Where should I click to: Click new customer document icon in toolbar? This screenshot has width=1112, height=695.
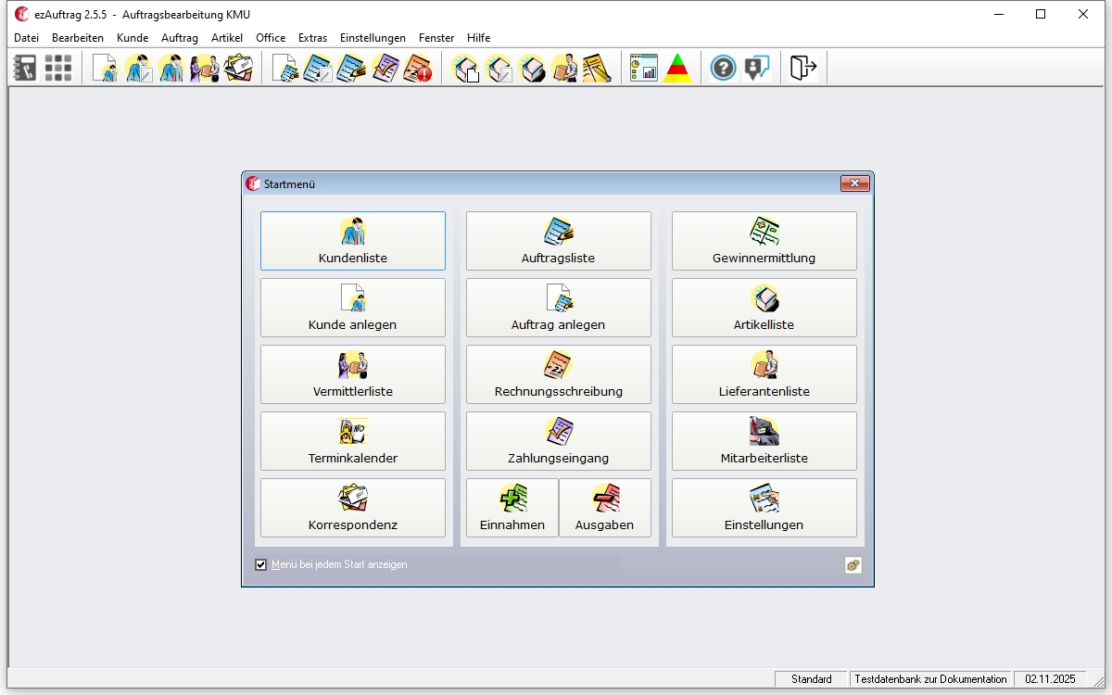coord(106,68)
